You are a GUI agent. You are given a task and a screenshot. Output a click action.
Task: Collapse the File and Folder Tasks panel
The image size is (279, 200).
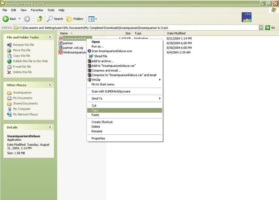pyautogui.click(x=50, y=37)
